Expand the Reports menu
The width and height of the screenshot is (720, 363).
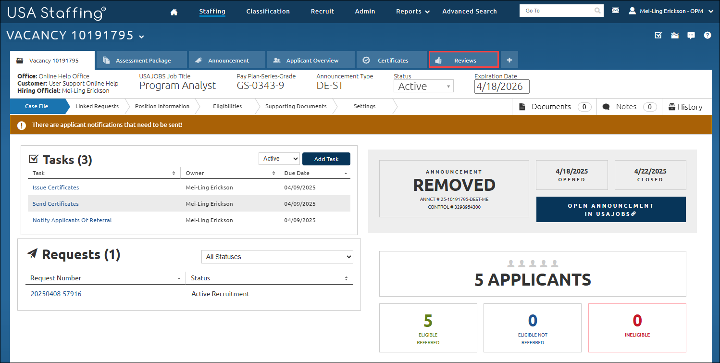[x=412, y=11]
